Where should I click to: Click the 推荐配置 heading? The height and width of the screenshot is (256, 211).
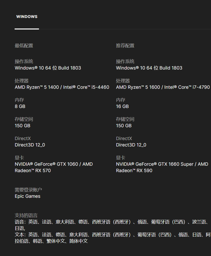point(125,46)
